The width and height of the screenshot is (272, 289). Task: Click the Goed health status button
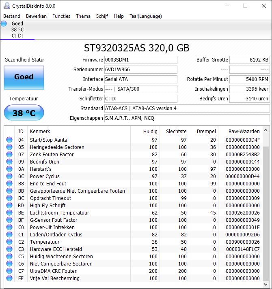pyautogui.click(x=24, y=77)
